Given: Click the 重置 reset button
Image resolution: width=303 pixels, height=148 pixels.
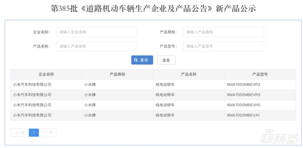Looking at the screenshot, I should pyautogui.click(x=166, y=60).
